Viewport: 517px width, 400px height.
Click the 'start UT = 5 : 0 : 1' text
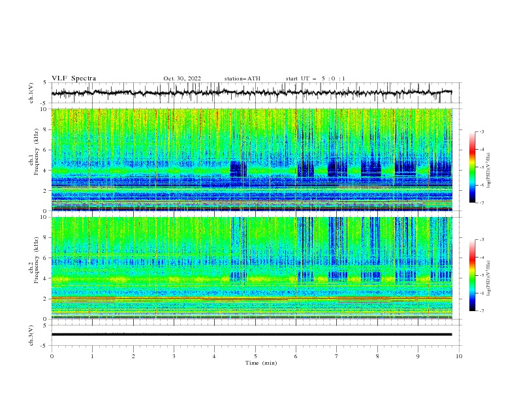click(315, 78)
